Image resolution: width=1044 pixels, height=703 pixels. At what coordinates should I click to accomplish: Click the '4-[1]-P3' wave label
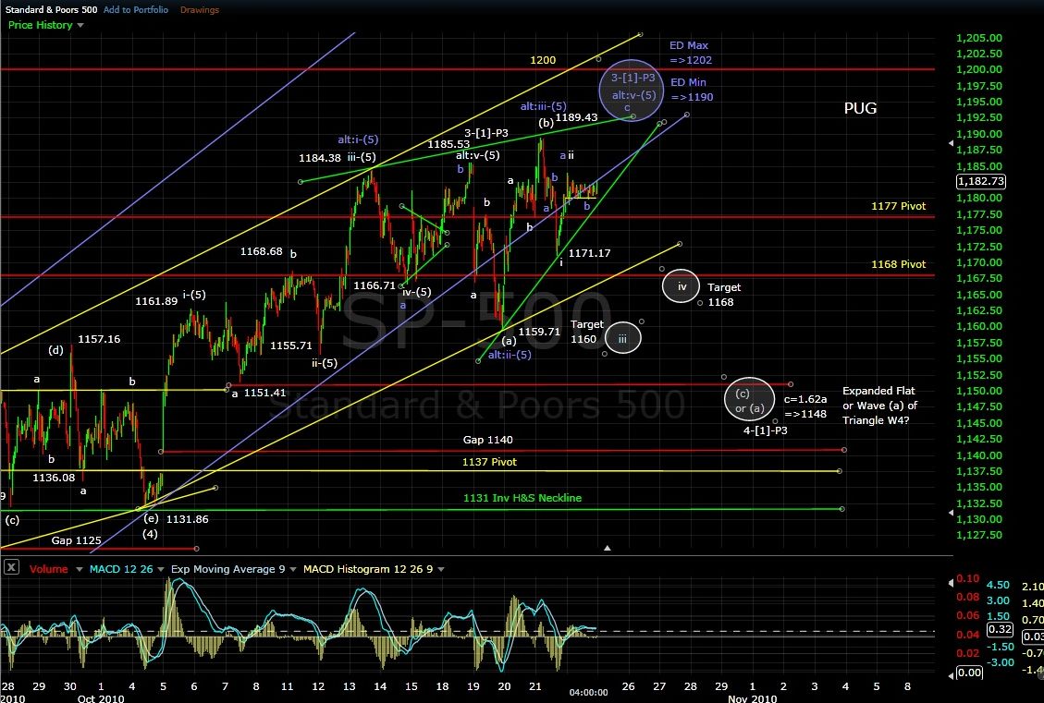tap(766, 430)
